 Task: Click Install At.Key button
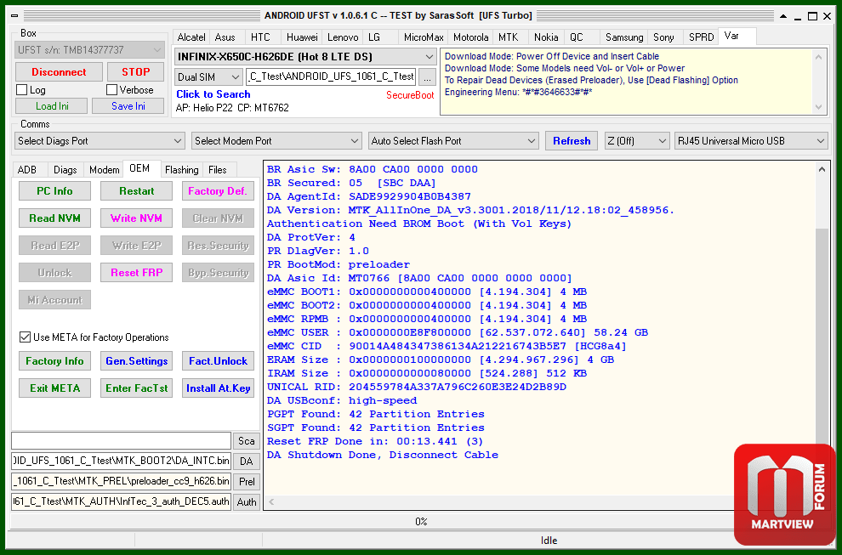(x=218, y=388)
